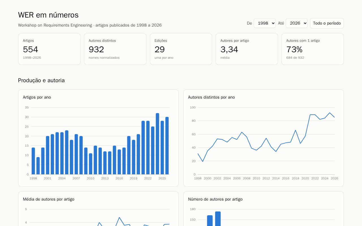The image size is (362, 226).
Task: Click the 1998 bar in Artigos por ano chart
Action: 33,161
